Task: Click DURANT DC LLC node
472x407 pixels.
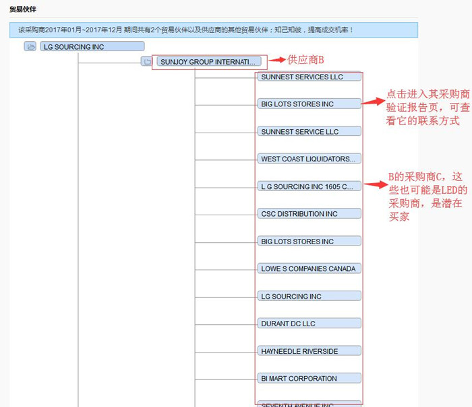Action: pos(309,324)
